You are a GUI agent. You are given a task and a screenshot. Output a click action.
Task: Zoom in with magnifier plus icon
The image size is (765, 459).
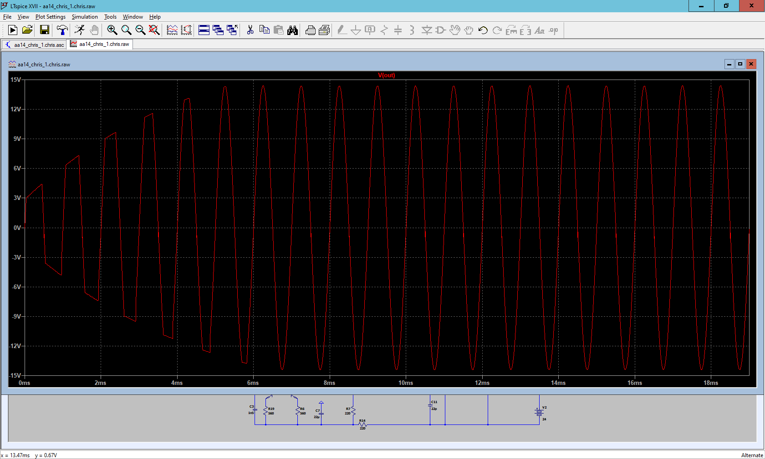pos(112,30)
